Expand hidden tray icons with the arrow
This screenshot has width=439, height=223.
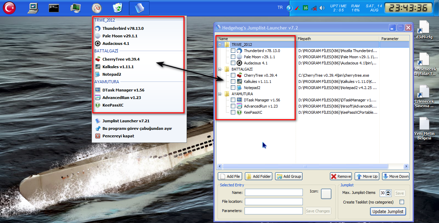[289, 8]
